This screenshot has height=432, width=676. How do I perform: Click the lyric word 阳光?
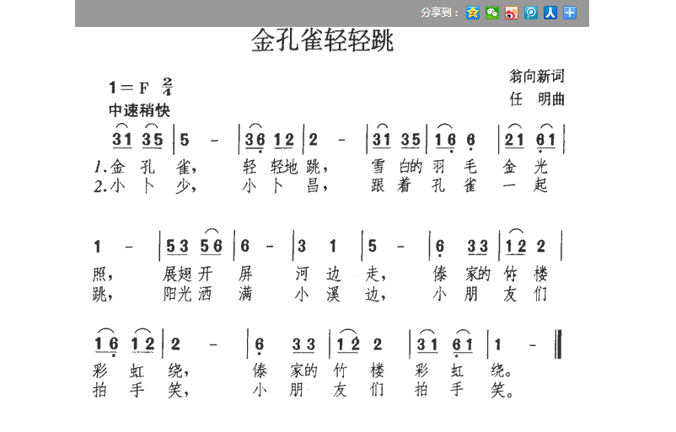(177, 294)
